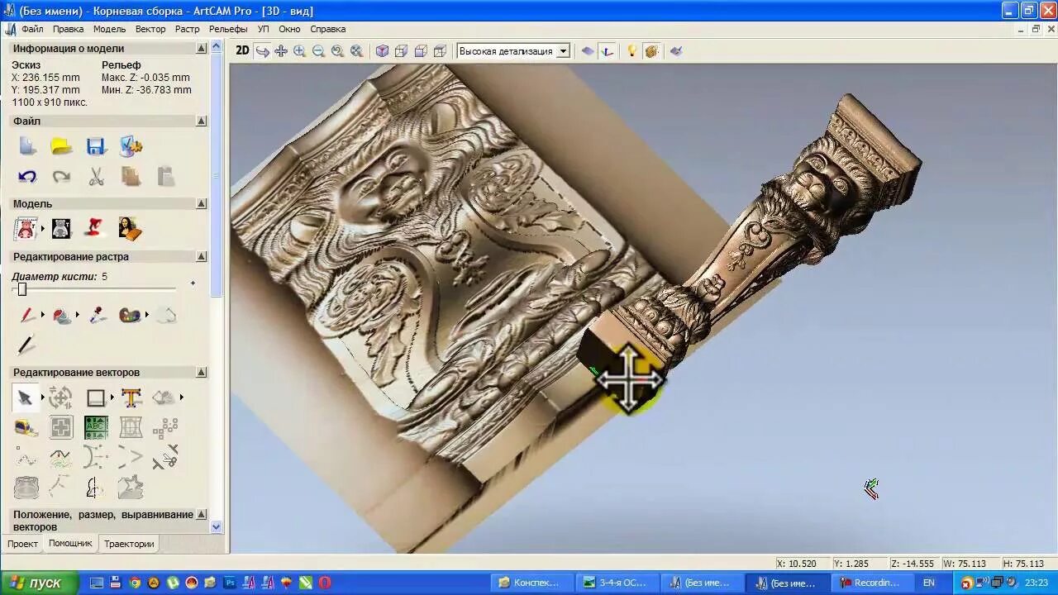Viewport: 1058px width, 595px height.
Task: Click the Redo gray arrow icon
Action: click(61, 176)
